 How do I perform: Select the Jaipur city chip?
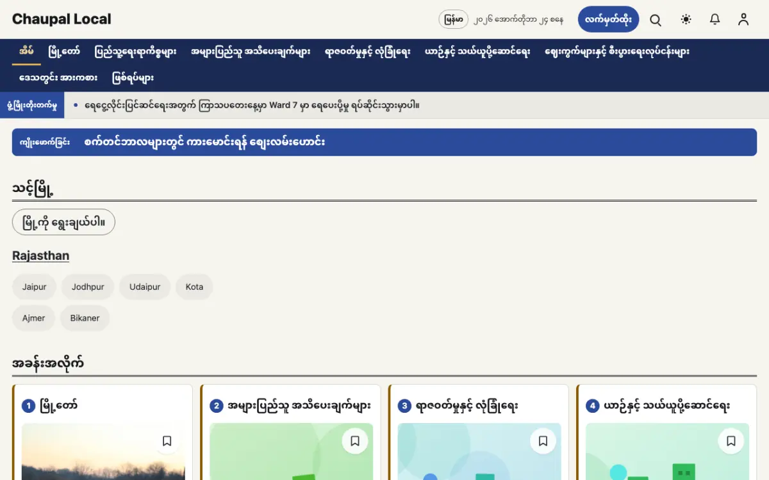click(x=35, y=287)
